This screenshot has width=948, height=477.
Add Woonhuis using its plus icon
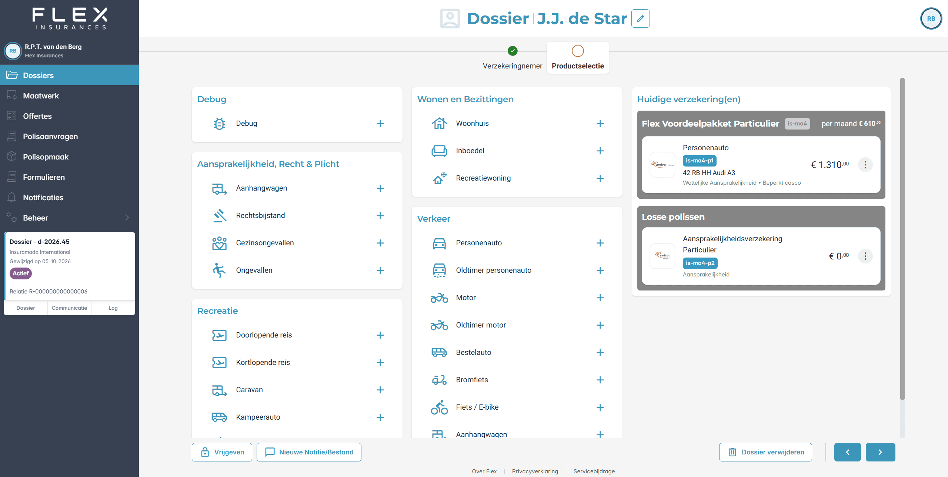point(600,123)
